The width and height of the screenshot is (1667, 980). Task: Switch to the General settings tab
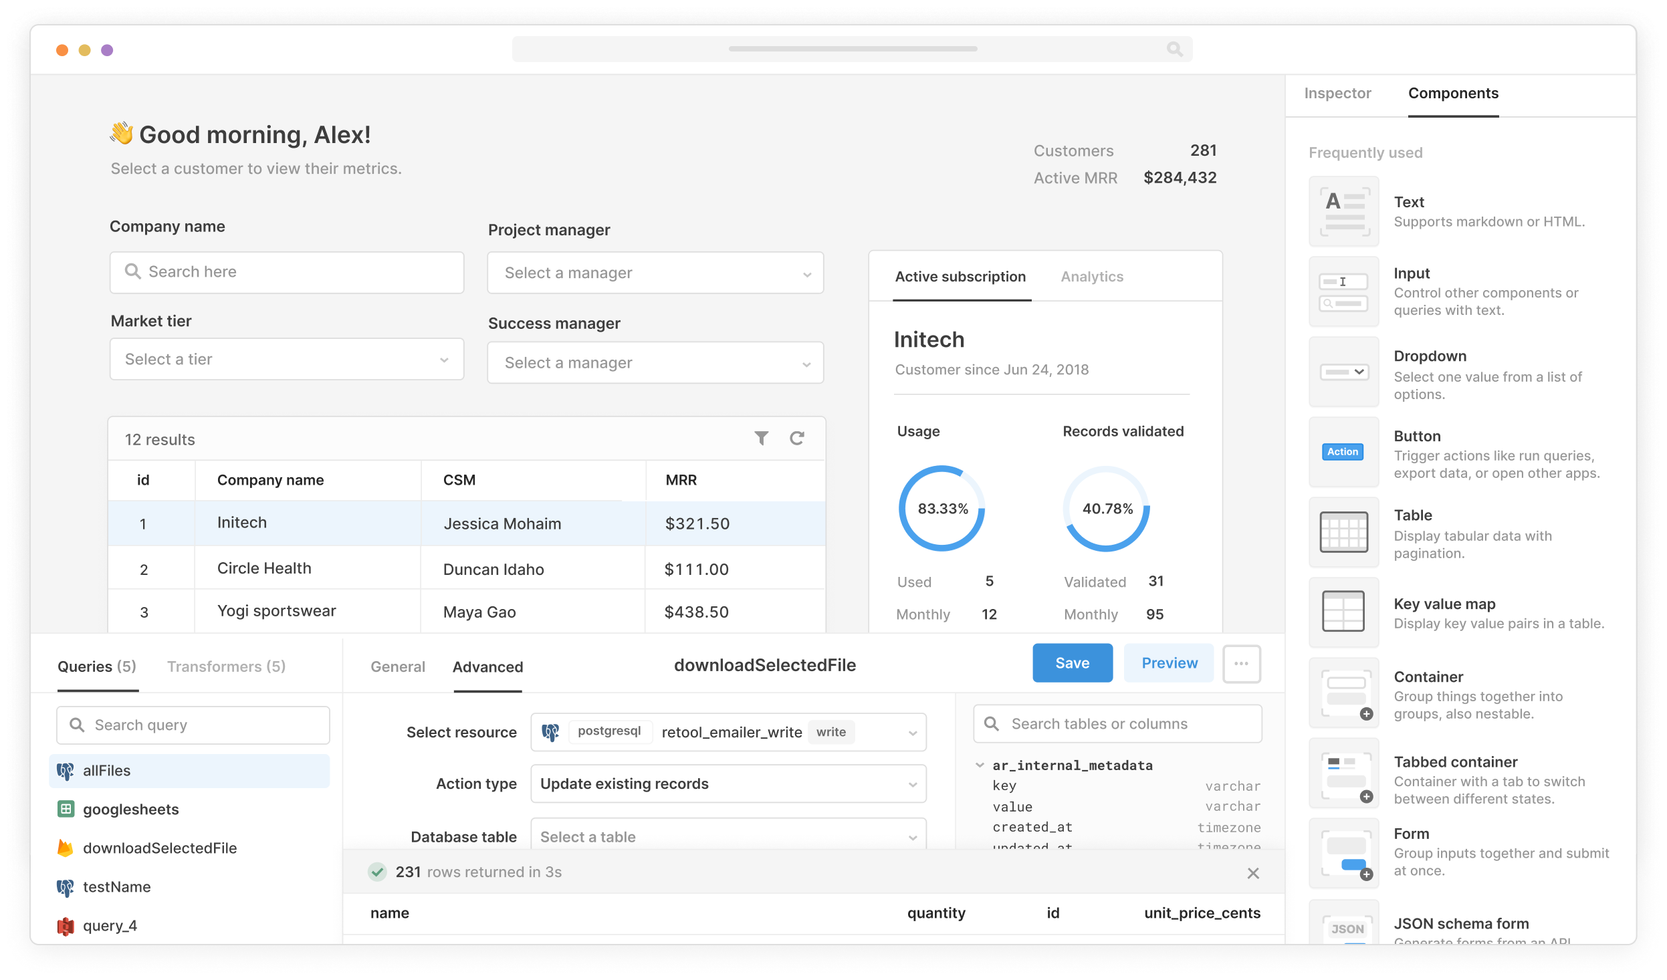coord(395,666)
